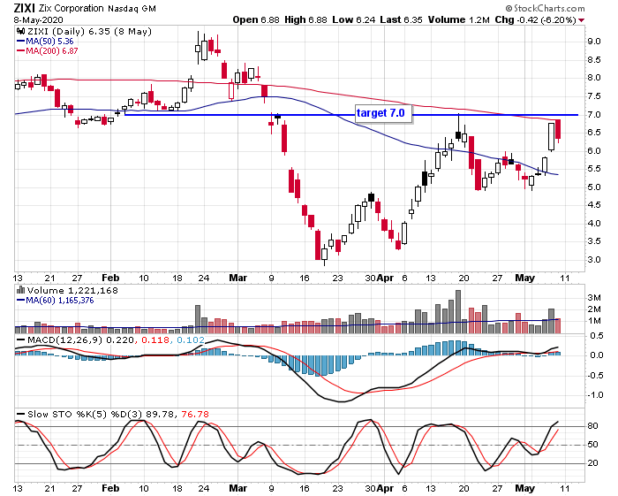Image resolution: width=618 pixels, height=496 pixels.
Task: Click the blue 0.102 MACD histogram value
Action: [191, 340]
